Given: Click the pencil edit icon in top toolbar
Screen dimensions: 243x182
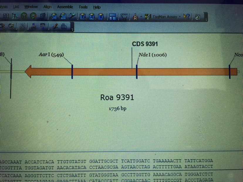Looking at the screenshot, I should 72,16.
